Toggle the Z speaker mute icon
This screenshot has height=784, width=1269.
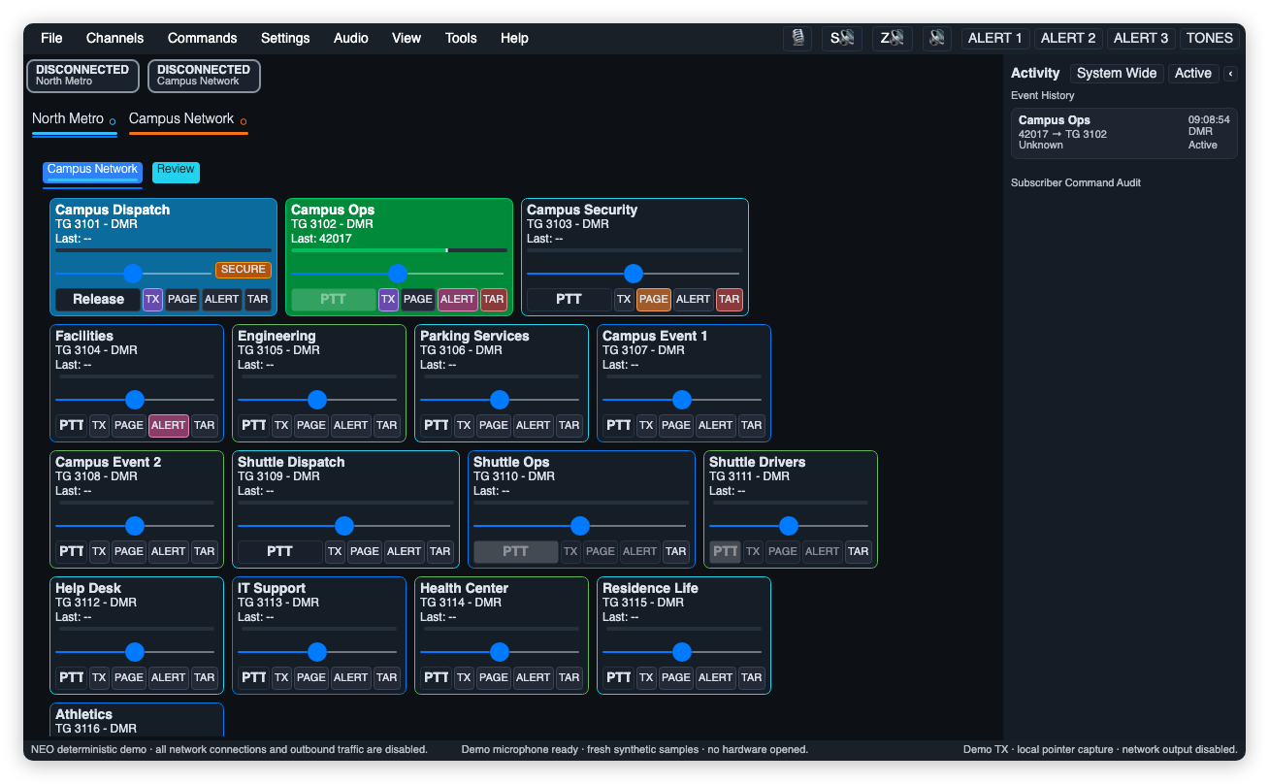[892, 39]
